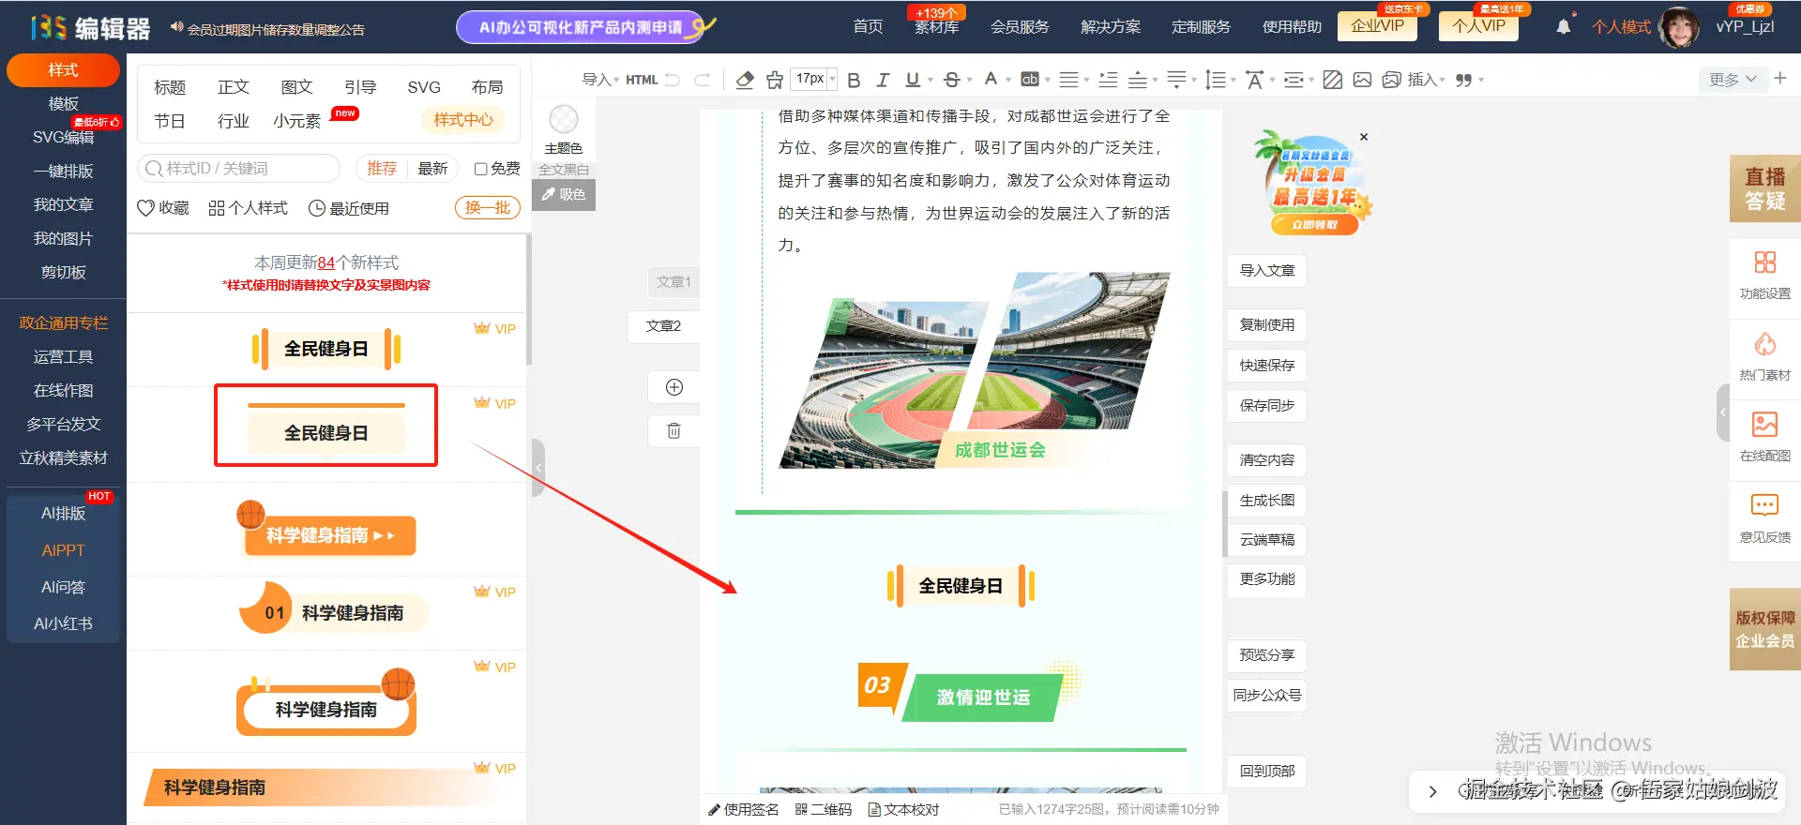Click the hatched background icon

pos(1333,80)
